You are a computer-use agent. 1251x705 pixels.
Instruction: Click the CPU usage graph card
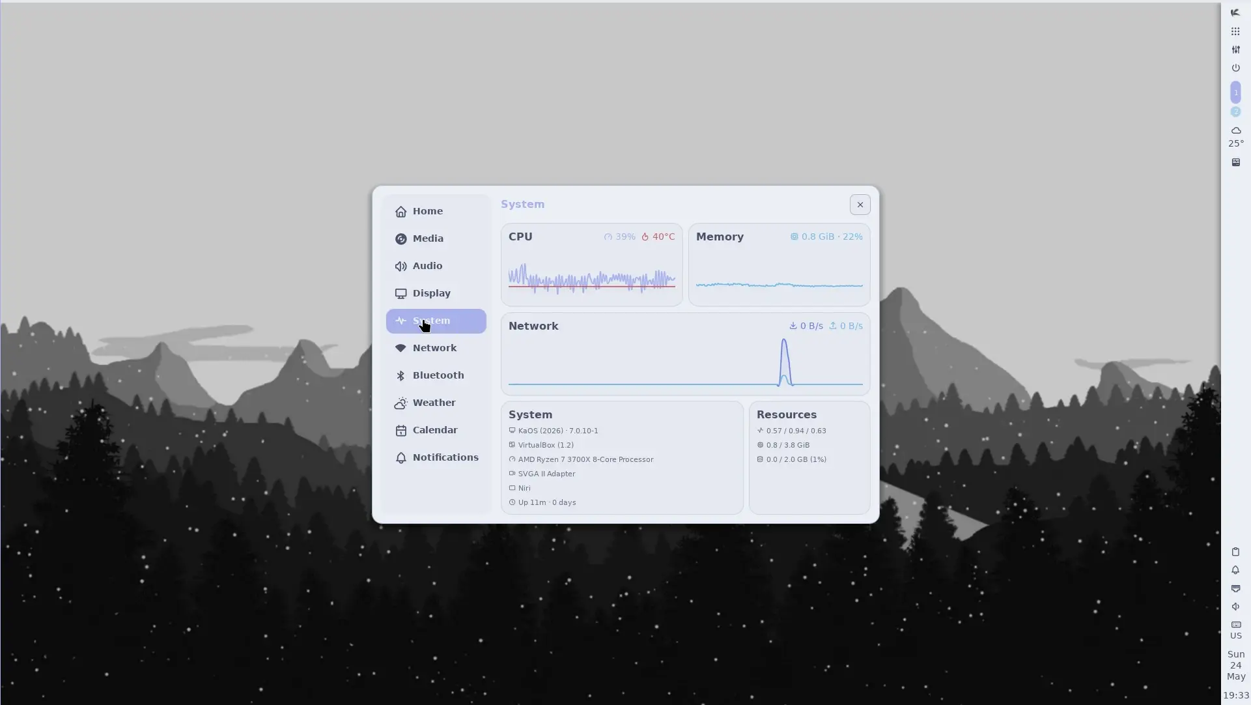click(591, 265)
